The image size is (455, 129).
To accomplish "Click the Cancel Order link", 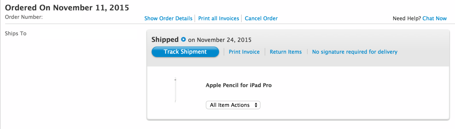I will coord(261,19).
